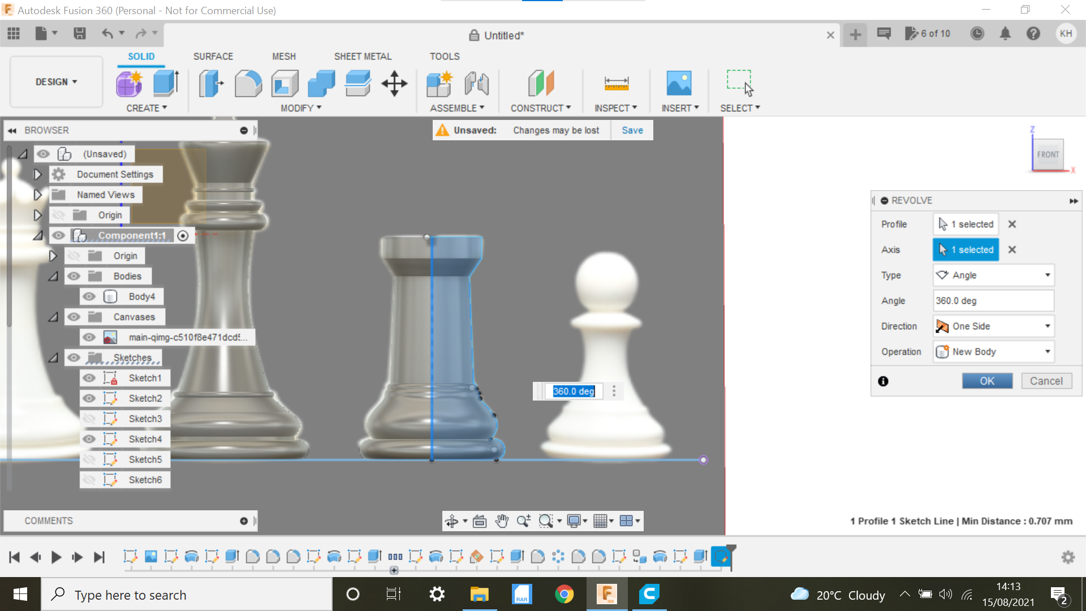This screenshot has height=611, width=1086.
Task: Open the Fillet tool under Modify
Action: 248,83
